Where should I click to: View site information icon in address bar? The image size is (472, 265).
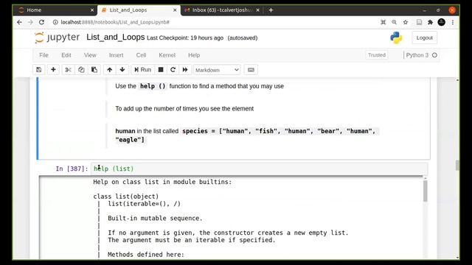pos(55,22)
